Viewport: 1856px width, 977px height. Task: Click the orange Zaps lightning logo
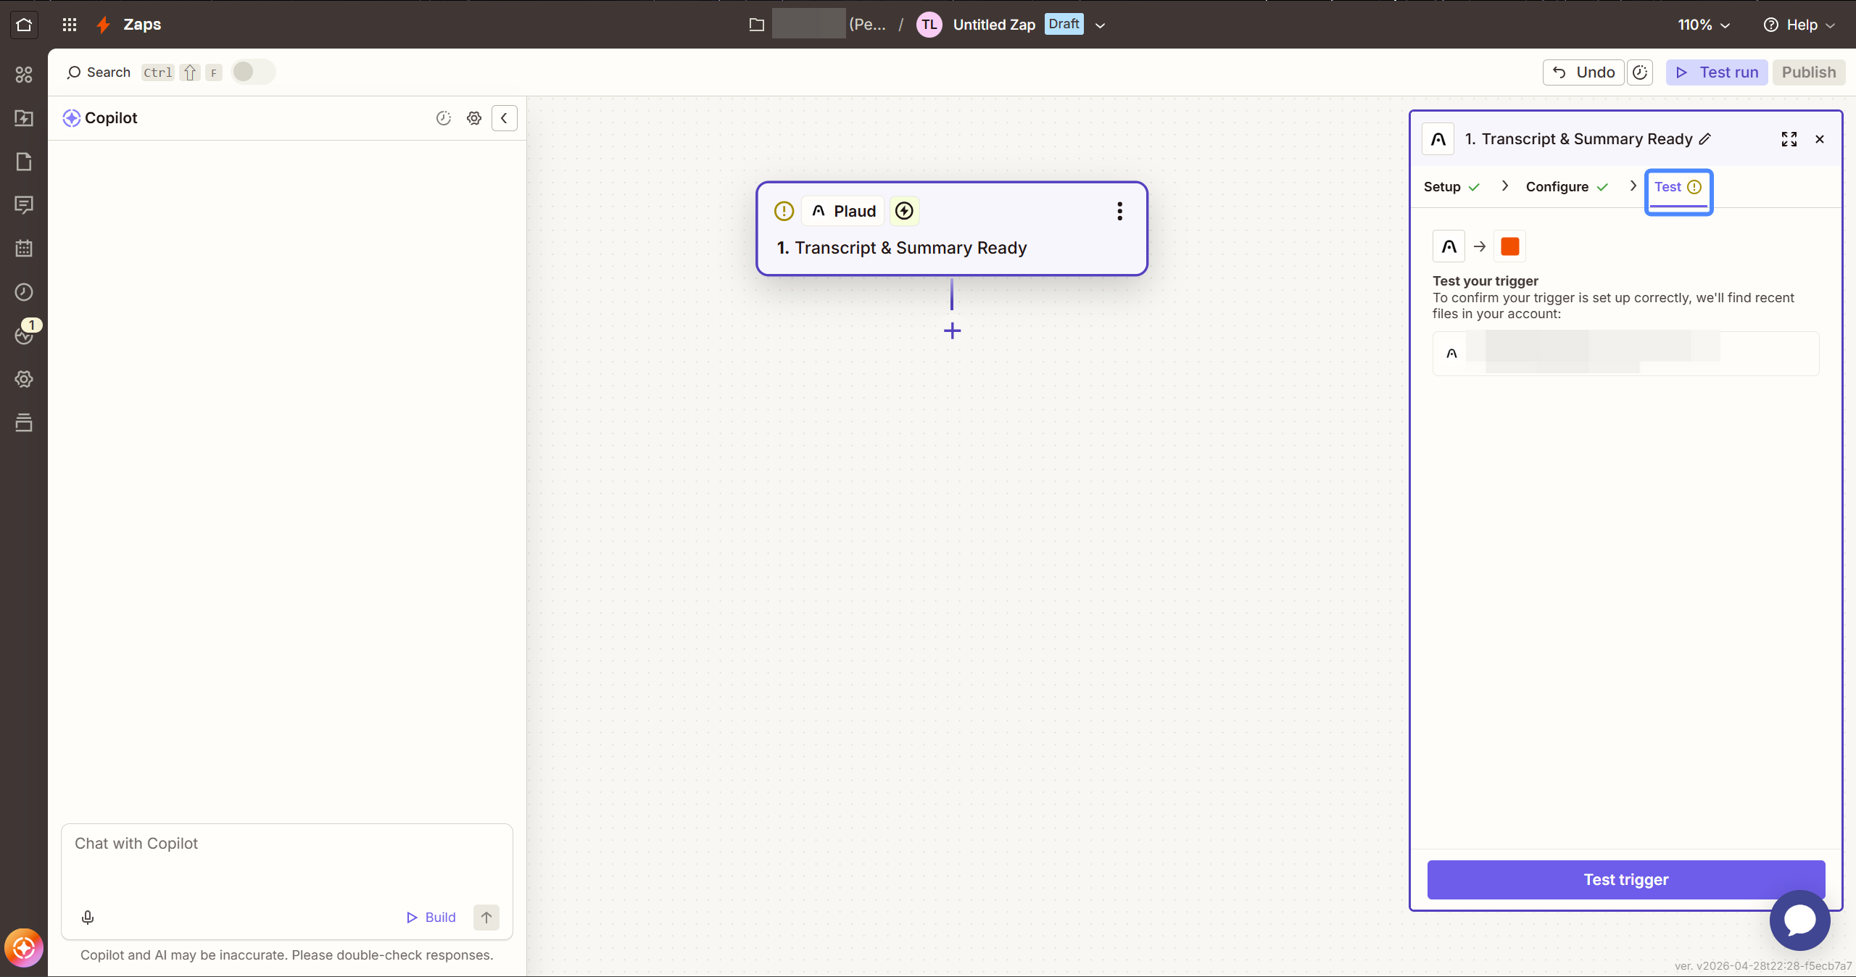104,25
